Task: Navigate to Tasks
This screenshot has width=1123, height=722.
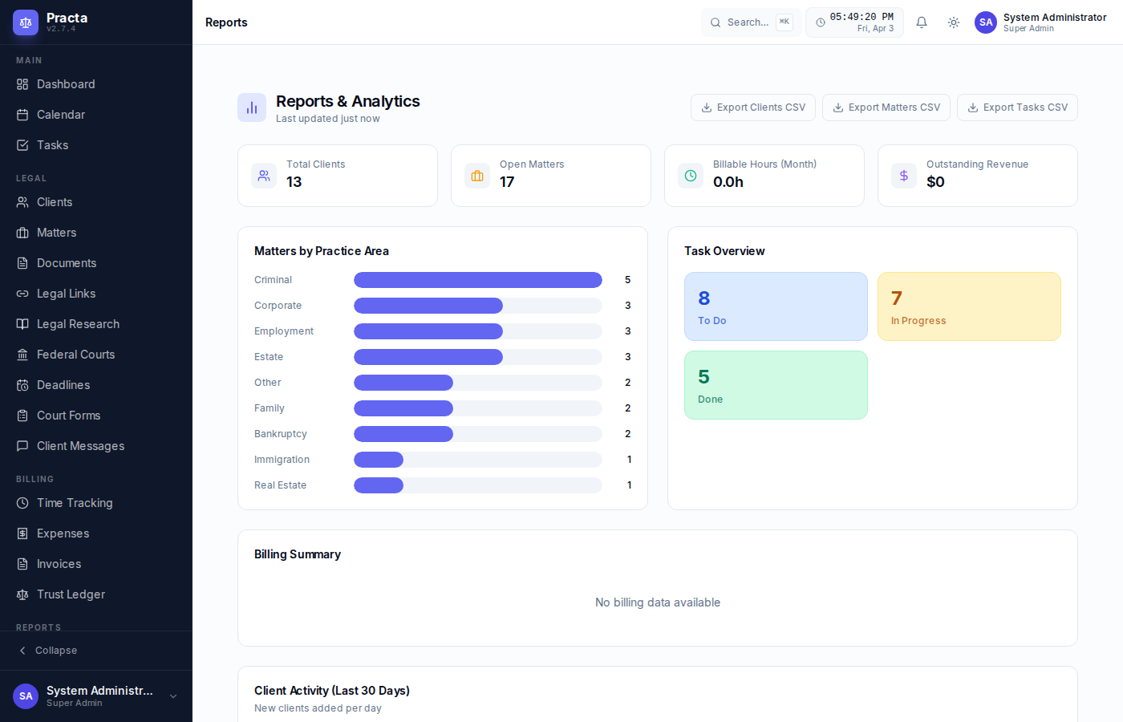Action: point(96,145)
